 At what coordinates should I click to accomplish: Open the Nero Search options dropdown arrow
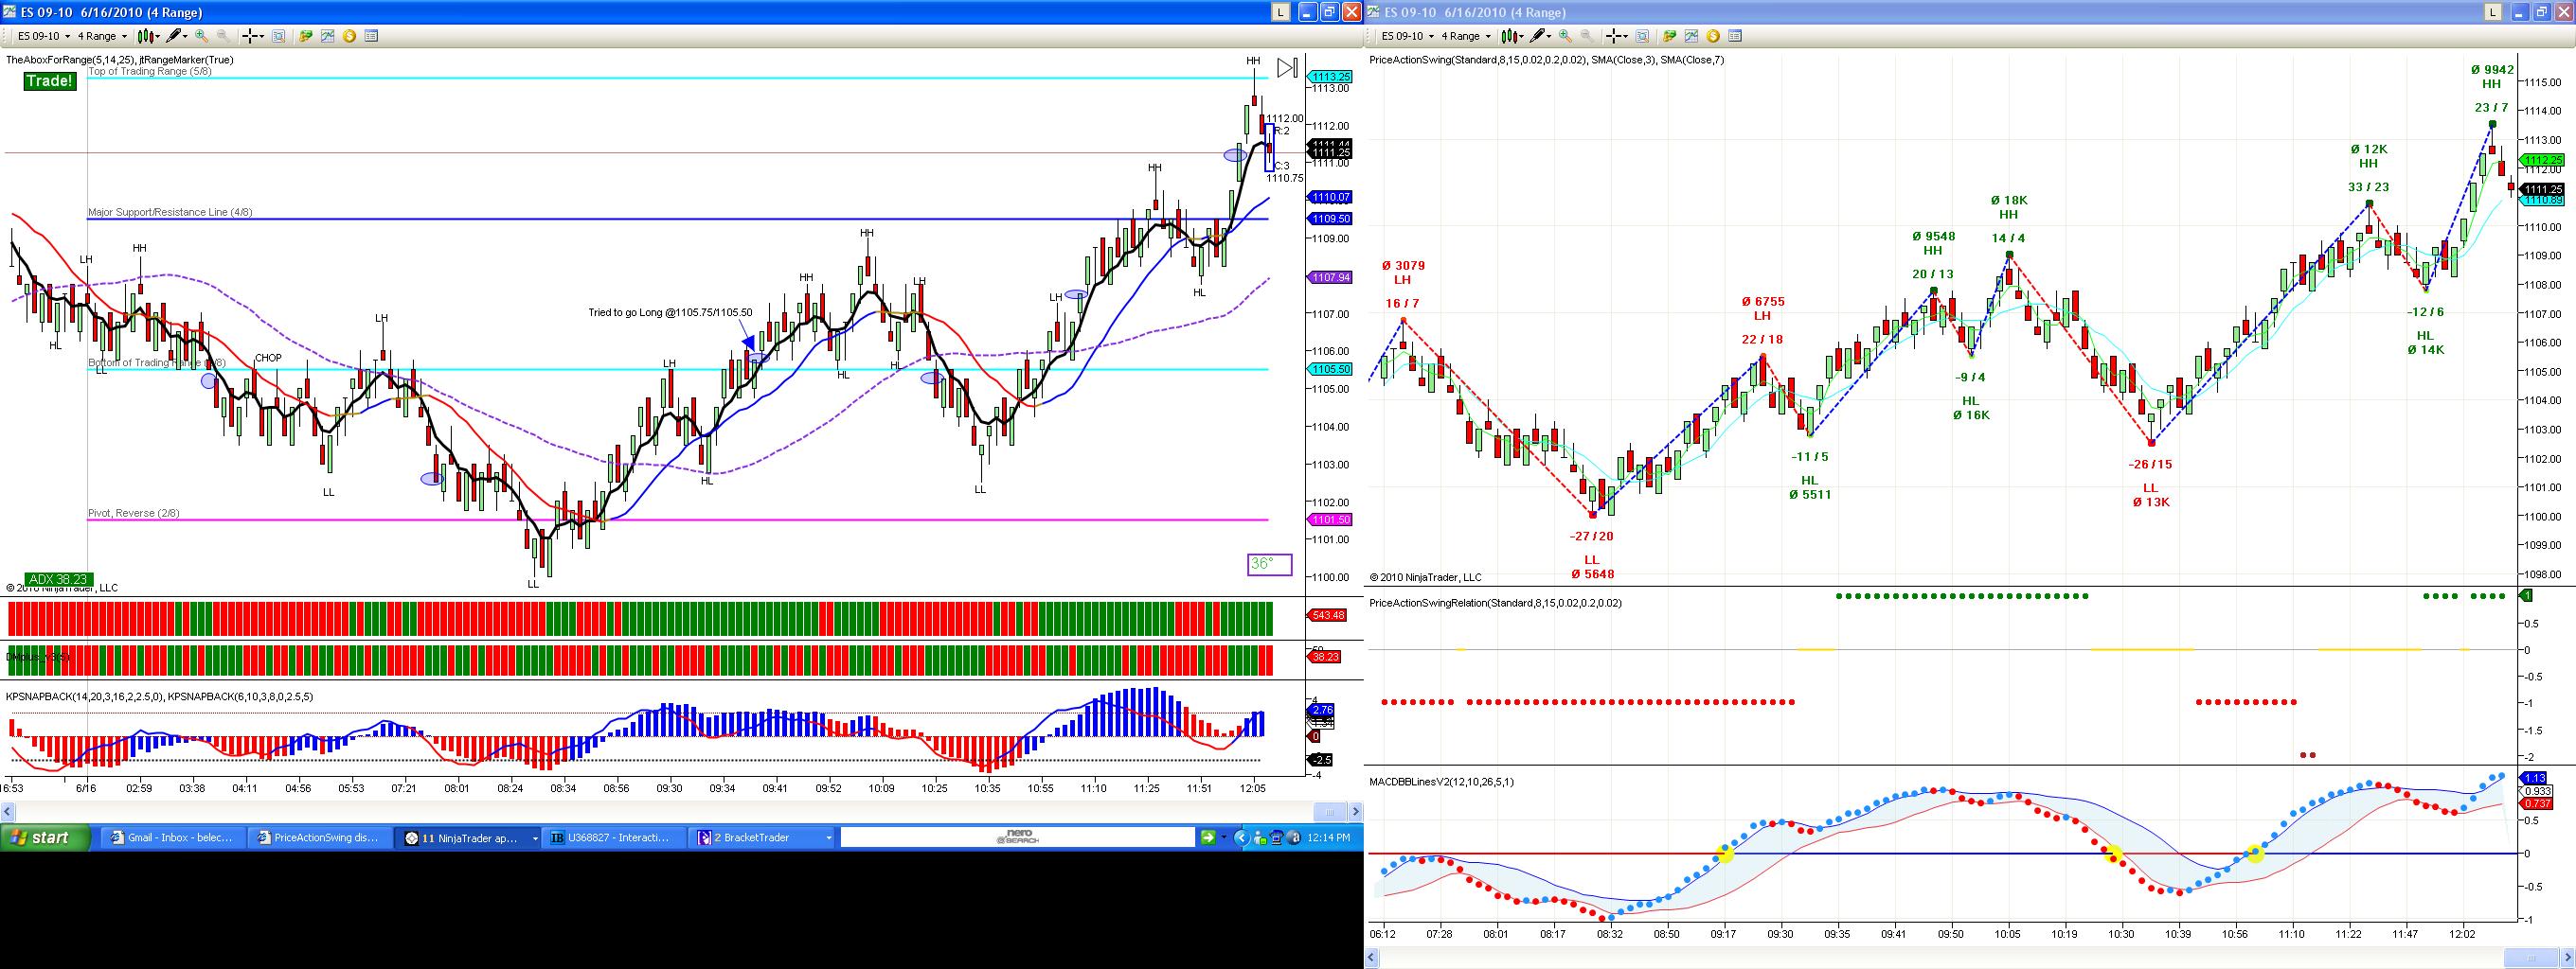click(1224, 838)
